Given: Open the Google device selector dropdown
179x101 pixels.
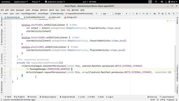Looking at the screenshot, I should 117,13.
